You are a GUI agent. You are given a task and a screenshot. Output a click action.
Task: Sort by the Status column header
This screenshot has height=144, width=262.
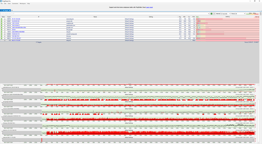click(3, 17)
